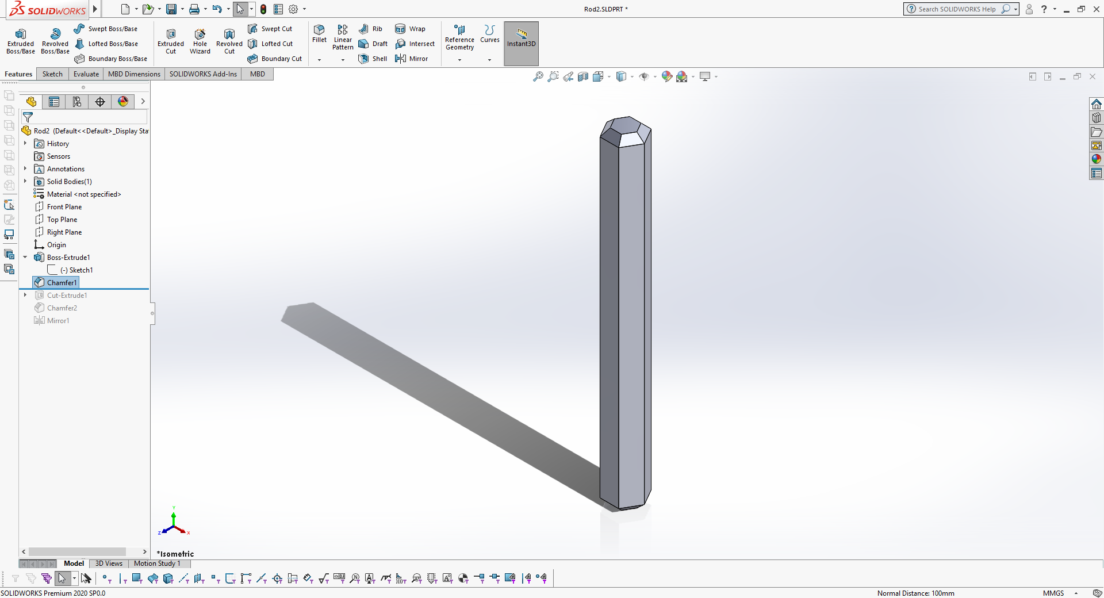Switch to the Sketch tab
This screenshot has height=598, width=1104.
pos(52,74)
